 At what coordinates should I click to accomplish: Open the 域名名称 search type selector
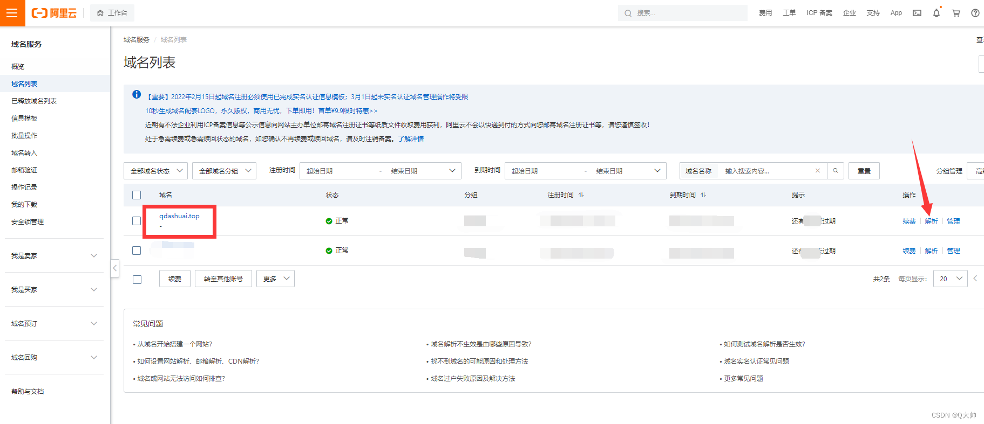click(x=698, y=171)
